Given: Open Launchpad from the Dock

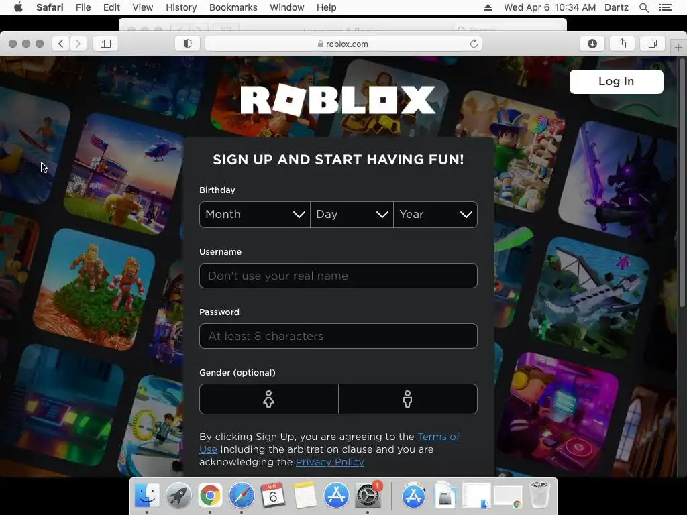Looking at the screenshot, I should pyautogui.click(x=178, y=496).
